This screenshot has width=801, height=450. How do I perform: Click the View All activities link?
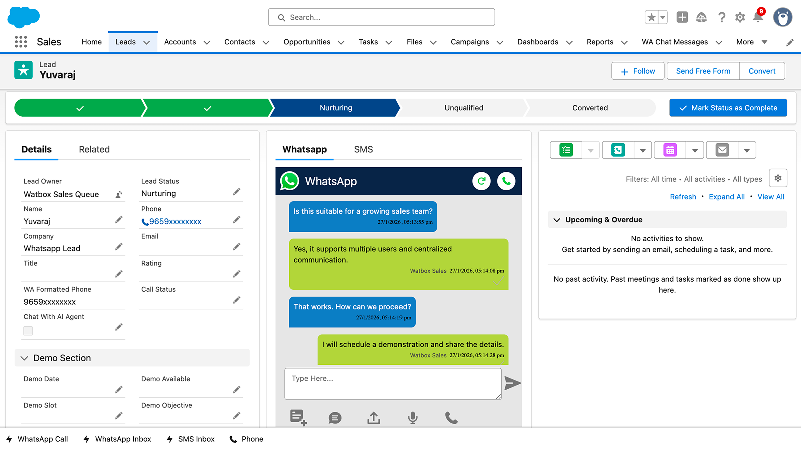771,197
